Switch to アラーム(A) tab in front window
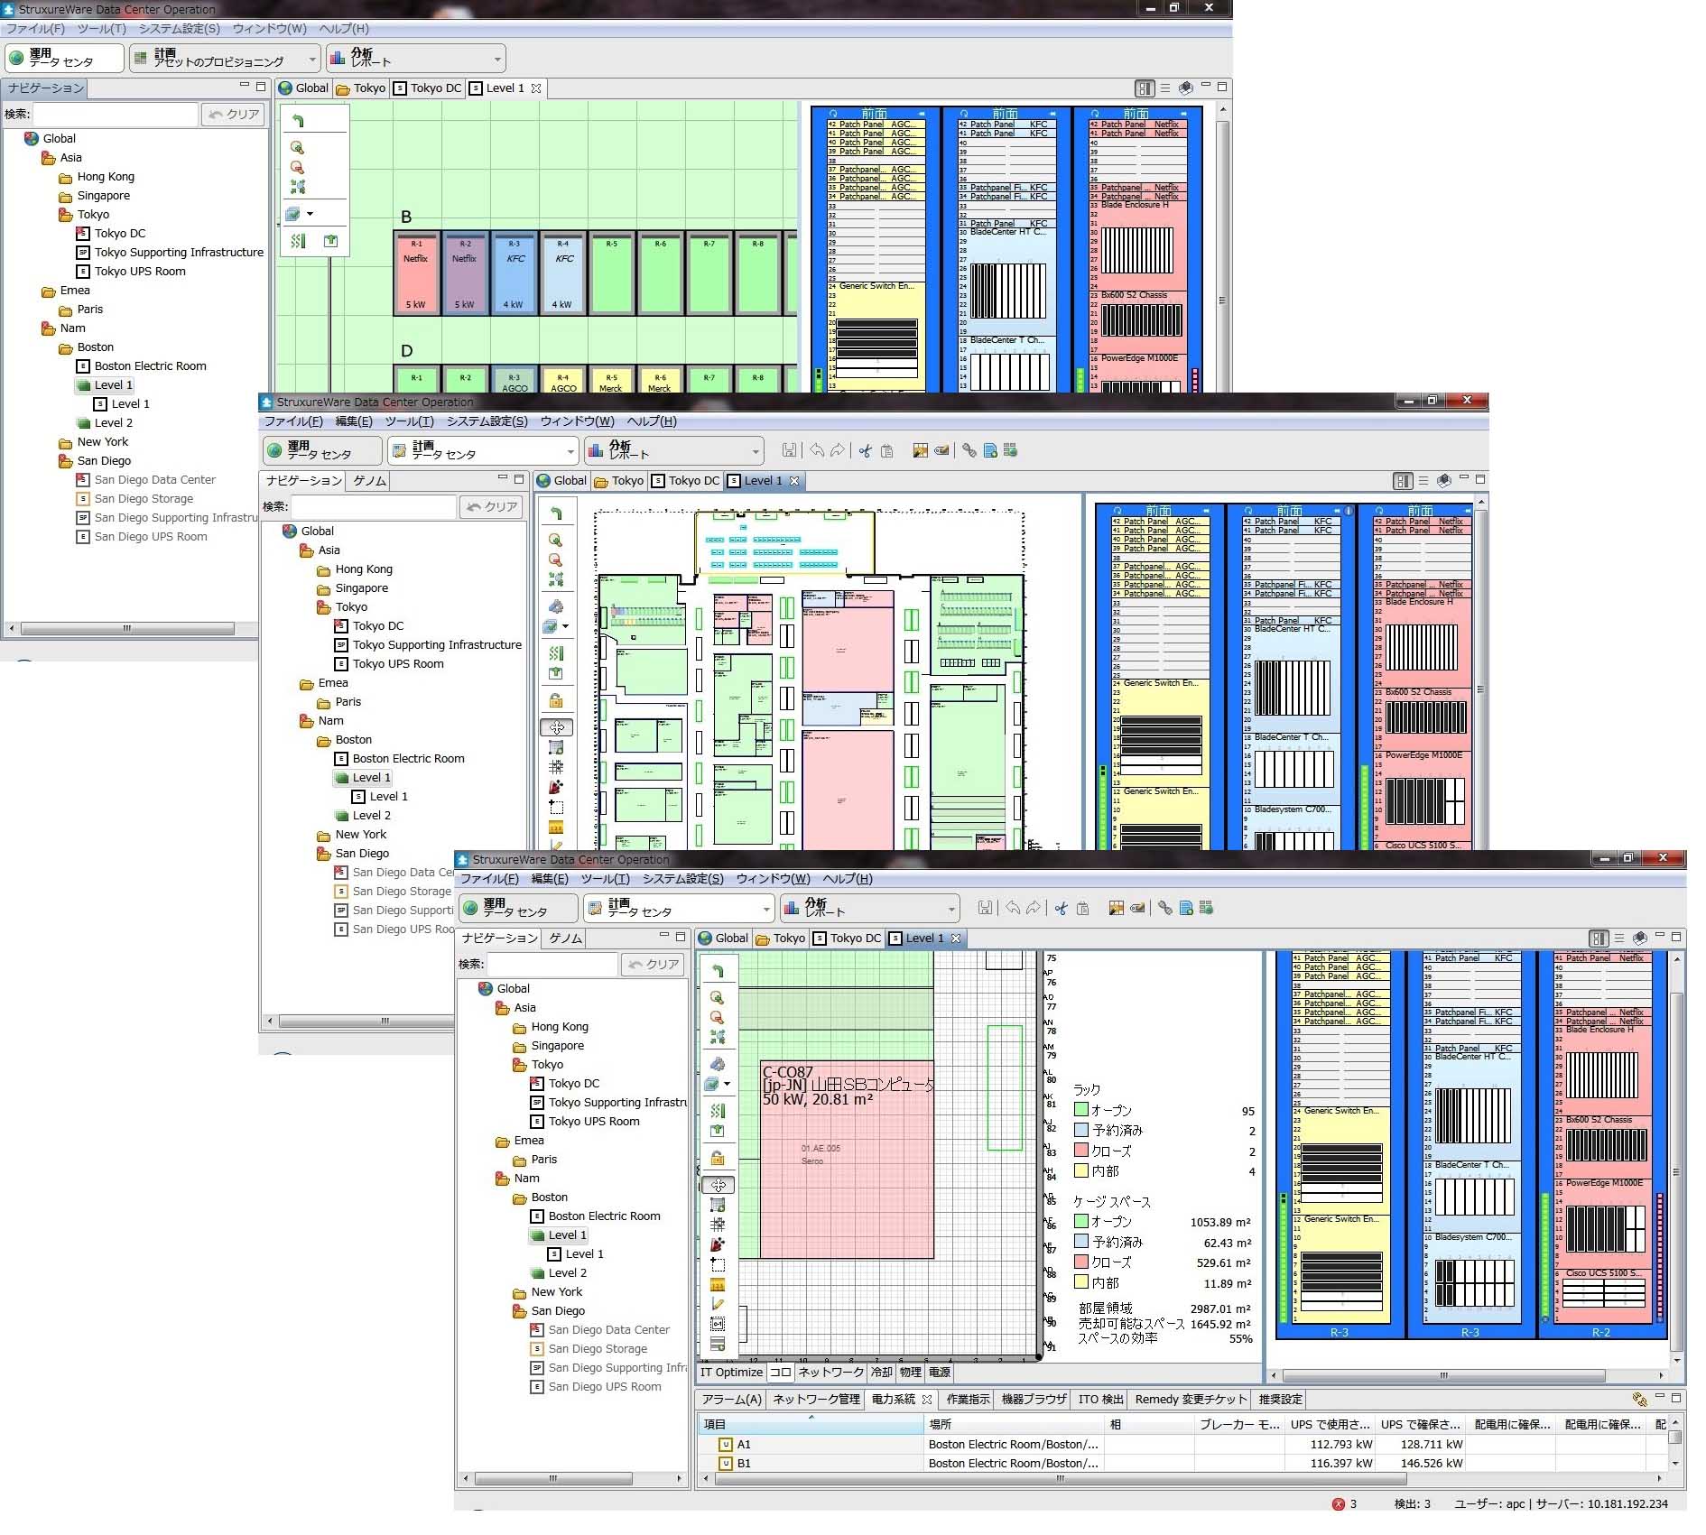The image size is (1706, 1535). [x=732, y=1400]
